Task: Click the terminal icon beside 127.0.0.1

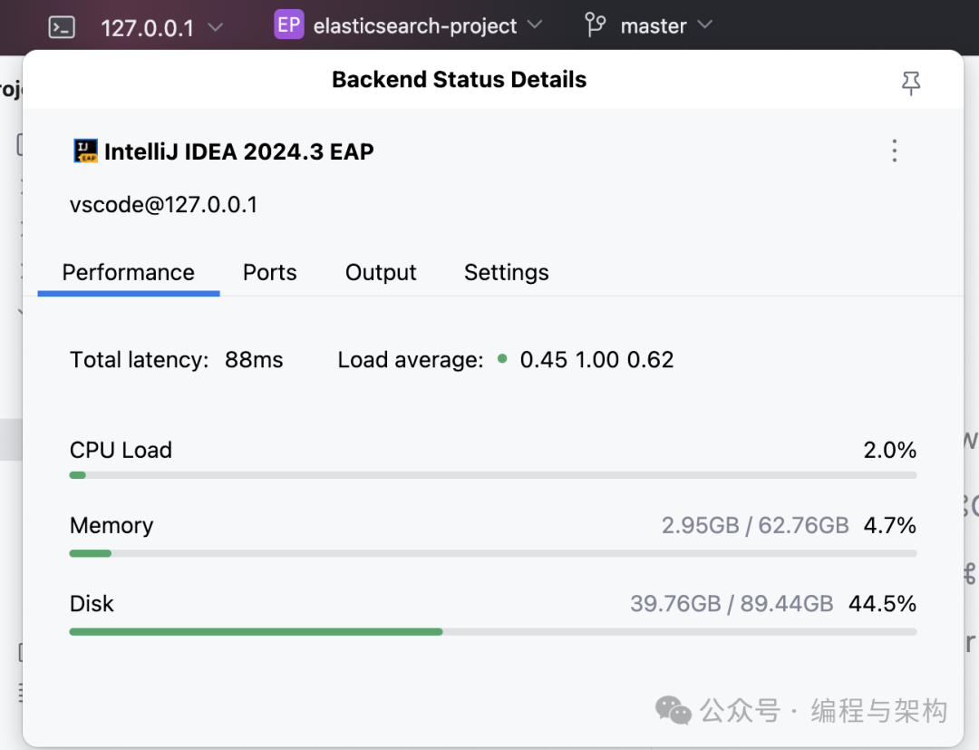Action: click(62, 26)
